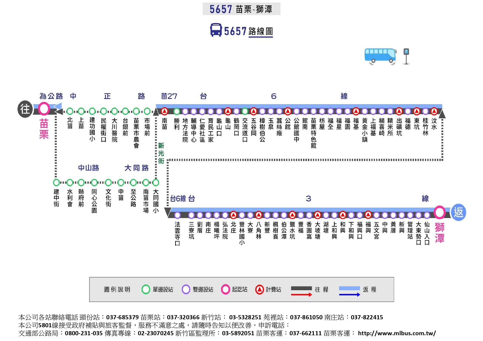Click the red fare-stop marker for 龜山
The width and height of the screenshot is (483, 341).
228,111
